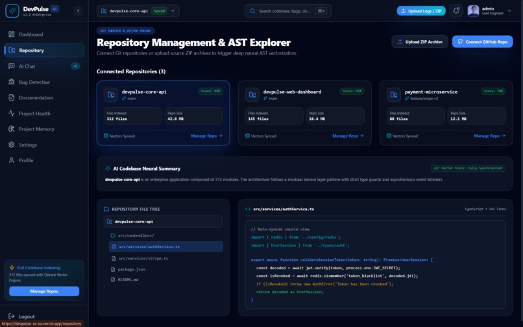The height and width of the screenshot is (327, 523).
Task: Click the sparkle icon beside AI Codebase Neural Summary
Action: pos(108,169)
